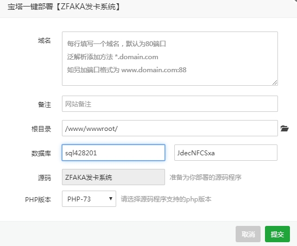The image size is (297, 246).
Task: Click the green 提交 submit button
Action: coord(277,234)
